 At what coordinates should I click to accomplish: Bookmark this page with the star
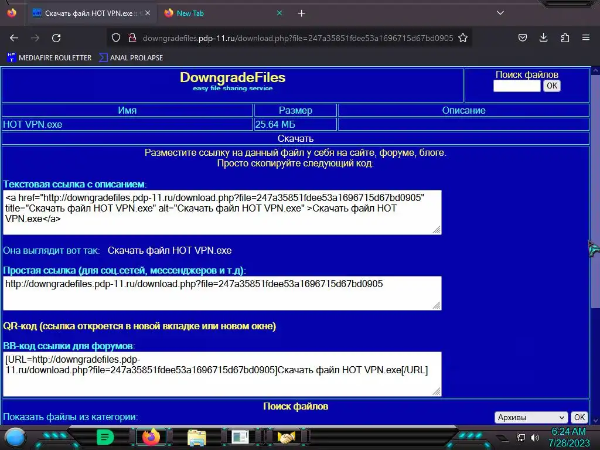coord(463,37)
